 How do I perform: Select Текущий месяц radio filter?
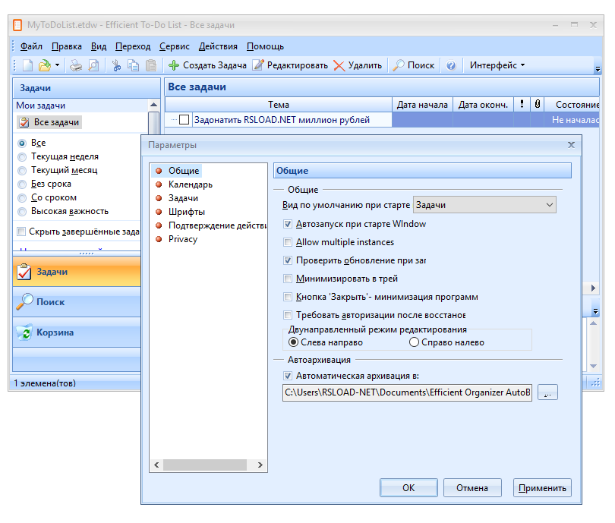point(22,171)
